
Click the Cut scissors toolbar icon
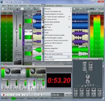pyautogui.click(x=77, y=9)
